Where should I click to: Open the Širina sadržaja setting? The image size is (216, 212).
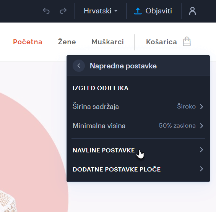(x=138, y=107)
